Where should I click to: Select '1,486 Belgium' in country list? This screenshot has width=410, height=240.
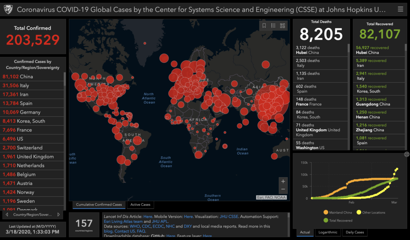coord(32,174)
